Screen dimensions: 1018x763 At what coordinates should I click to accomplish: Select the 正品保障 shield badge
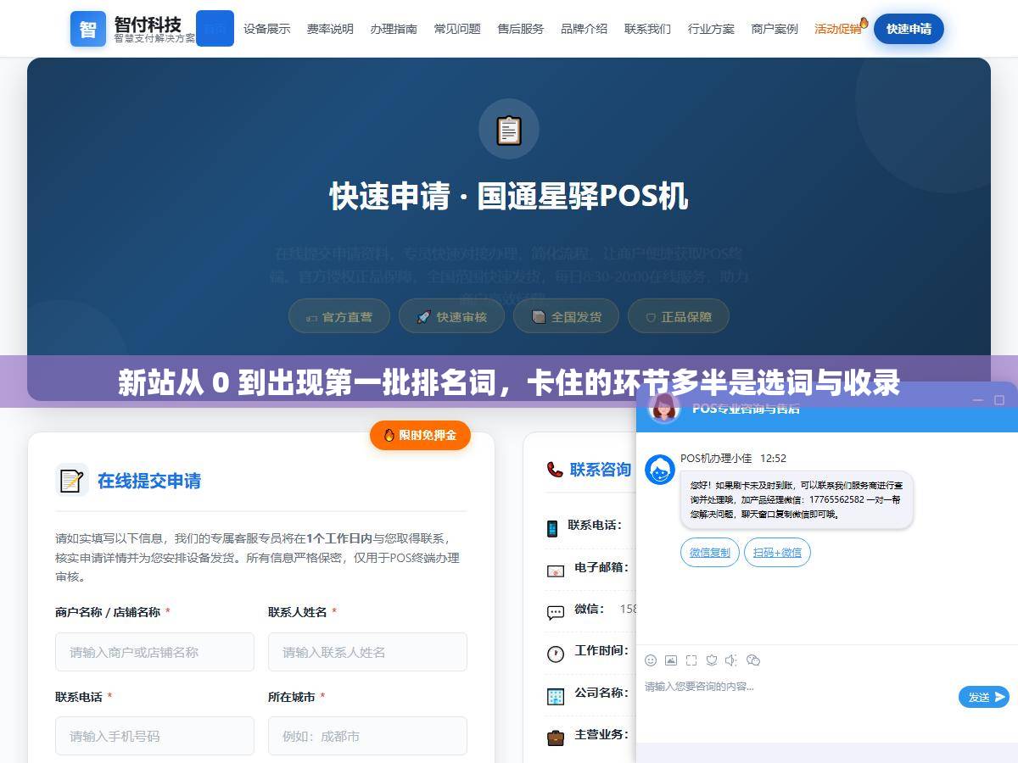point(679,316)
